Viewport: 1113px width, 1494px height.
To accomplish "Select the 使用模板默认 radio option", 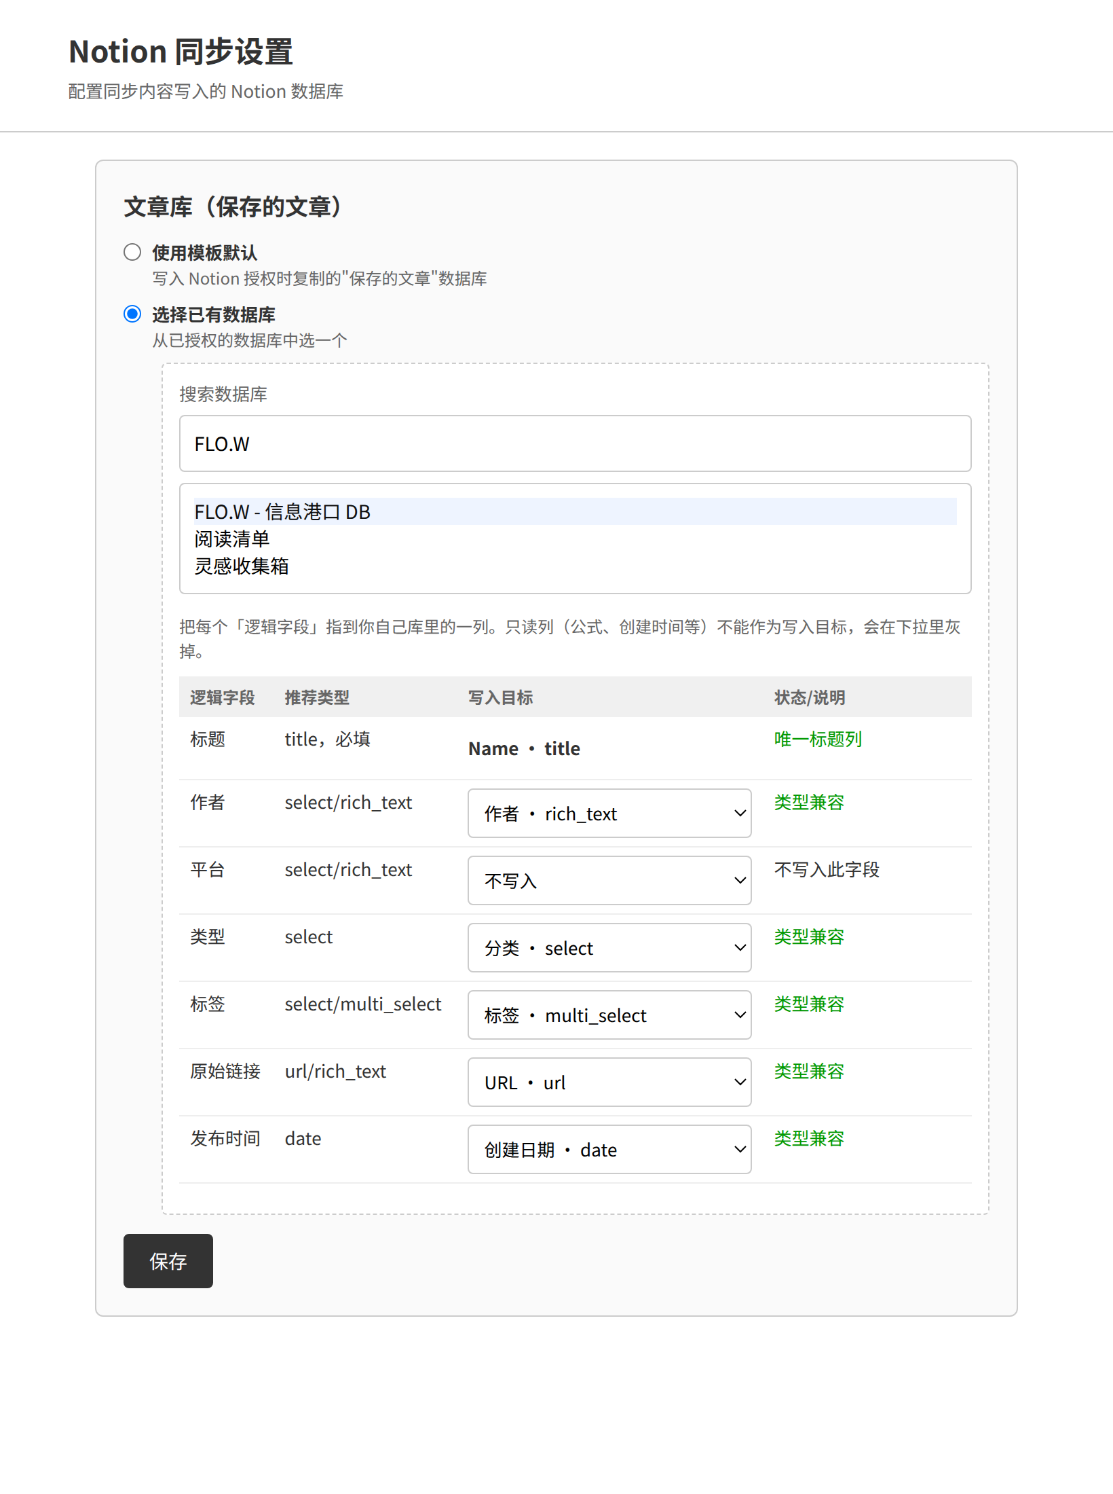I will 132,252.
